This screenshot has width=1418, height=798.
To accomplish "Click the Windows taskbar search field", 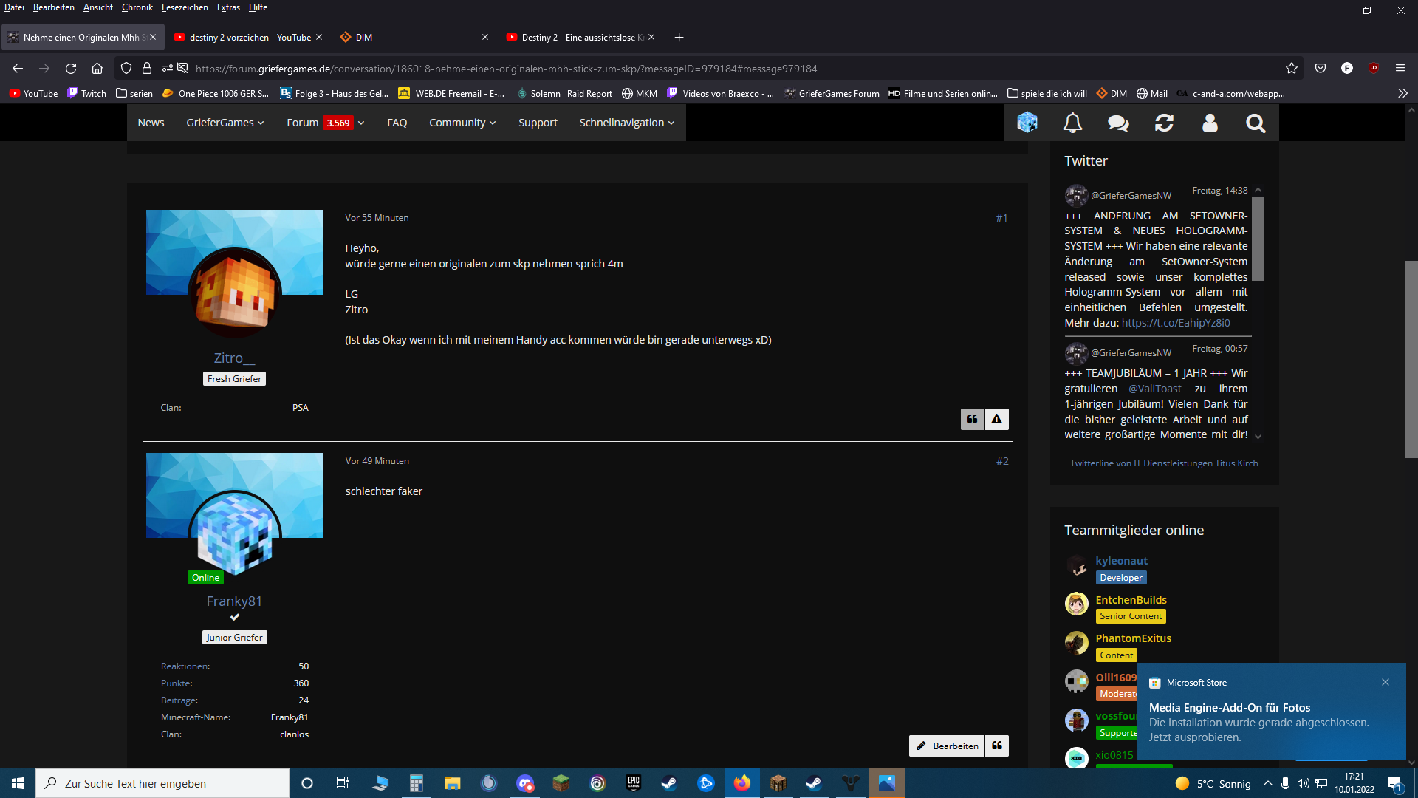I will (x=162, y=783).
